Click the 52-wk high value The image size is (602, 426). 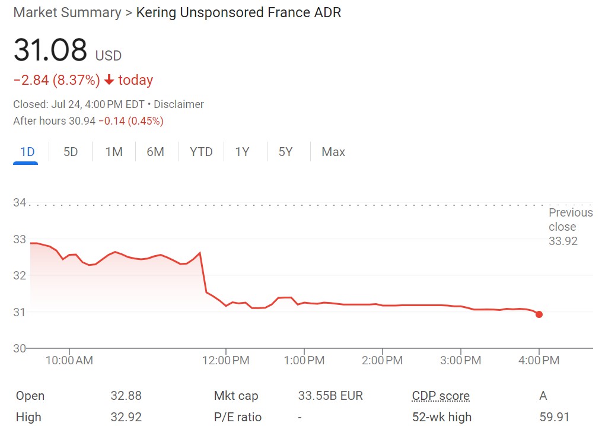[x=554, y=417]
